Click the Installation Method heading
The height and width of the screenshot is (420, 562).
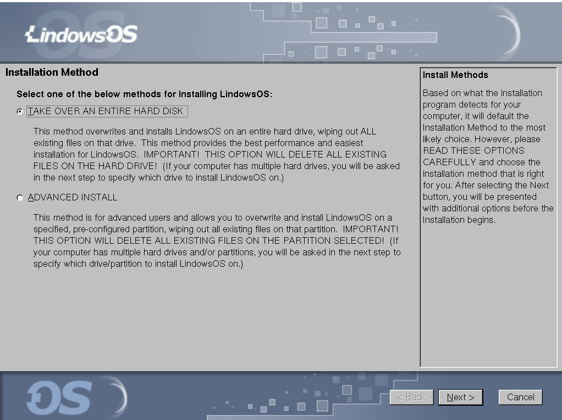click(x=52, y=72)
